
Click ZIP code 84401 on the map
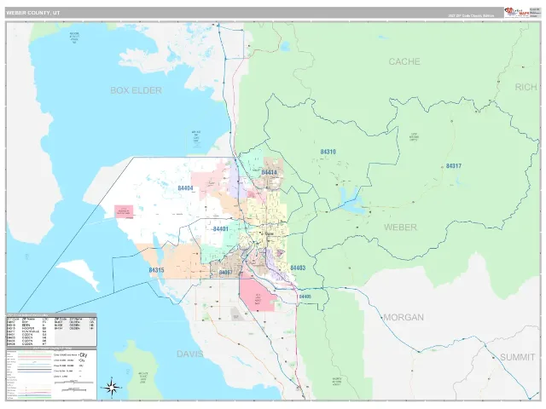(221, 229)
